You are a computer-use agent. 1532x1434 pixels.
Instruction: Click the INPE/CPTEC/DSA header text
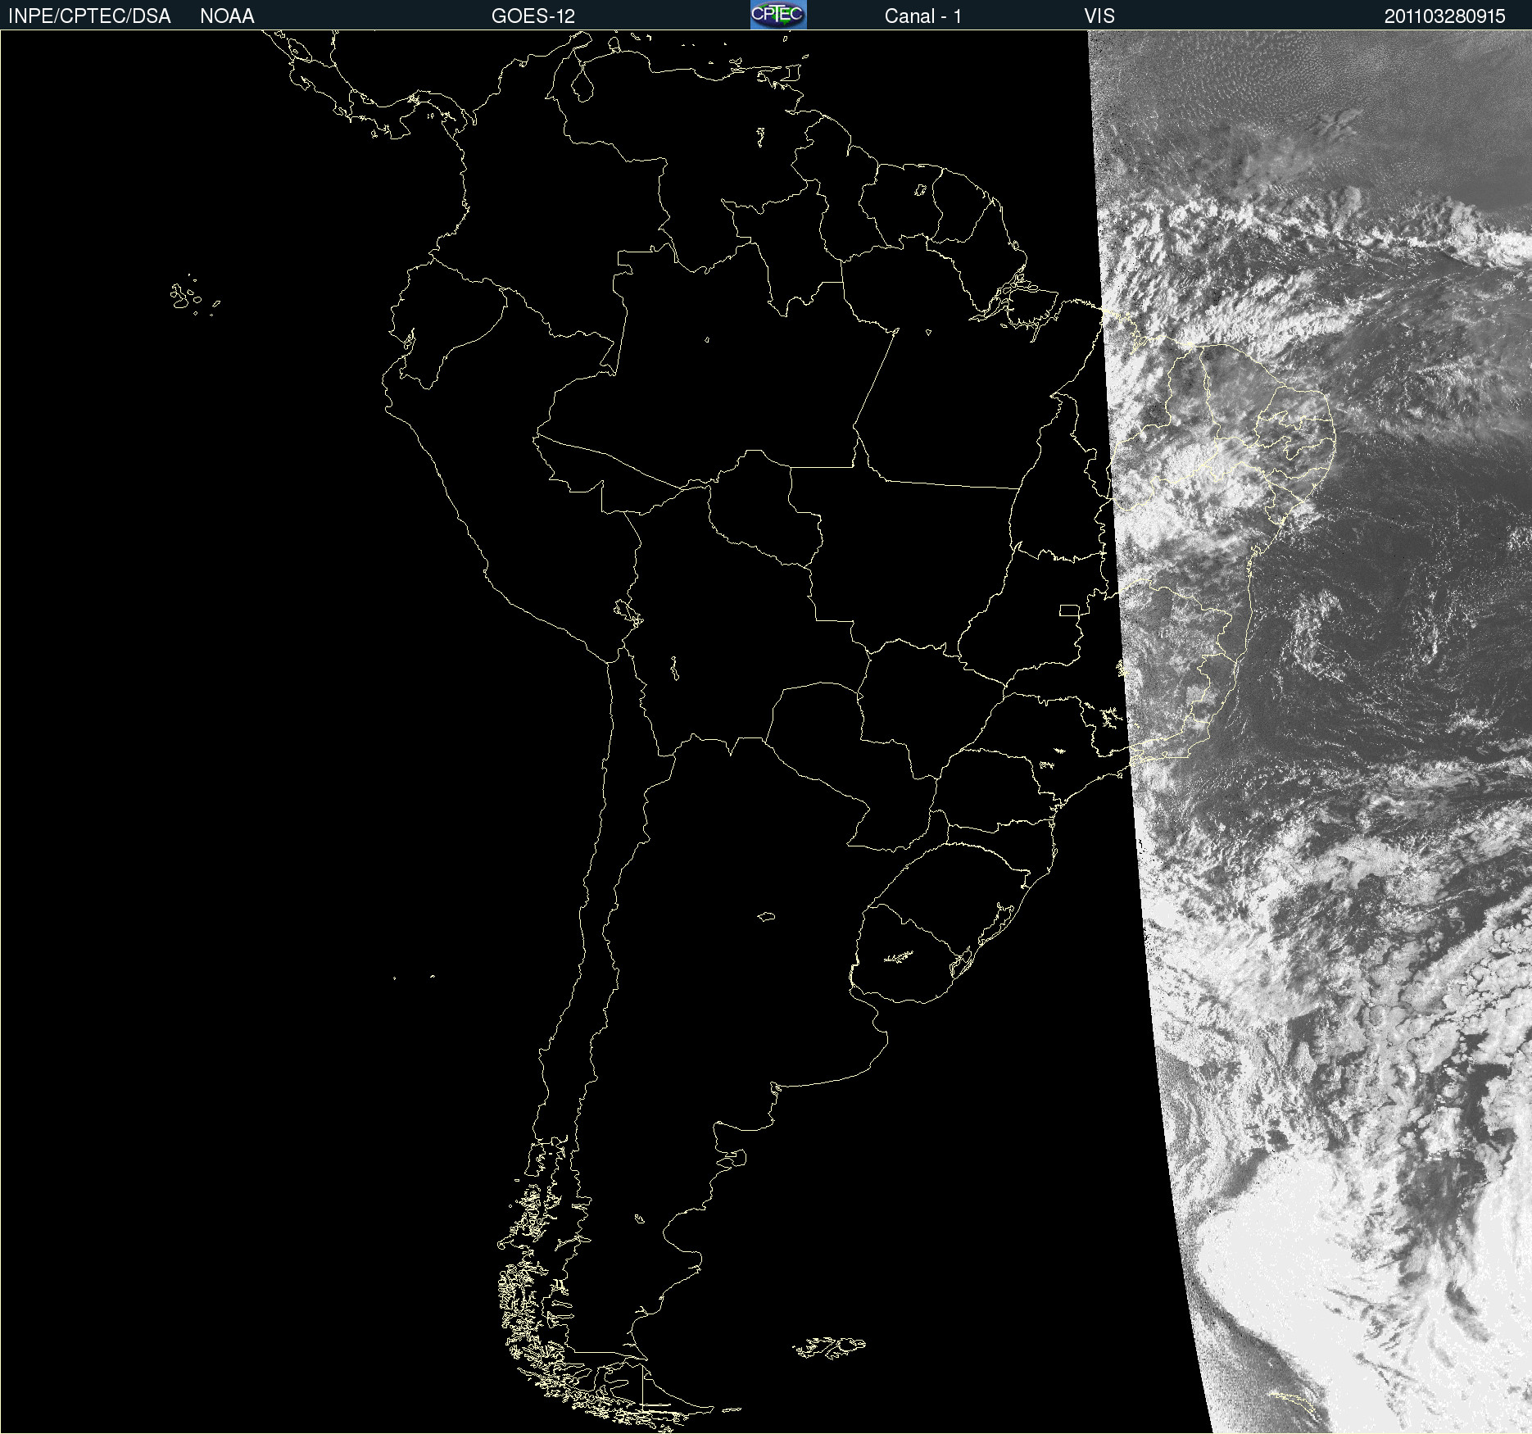pyautogui.click(x=89, y=16)
